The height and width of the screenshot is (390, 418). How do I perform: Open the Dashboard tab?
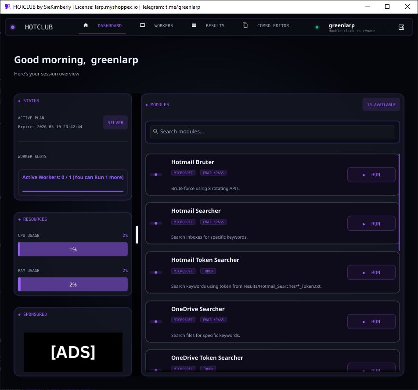click(x=102, y=25)
